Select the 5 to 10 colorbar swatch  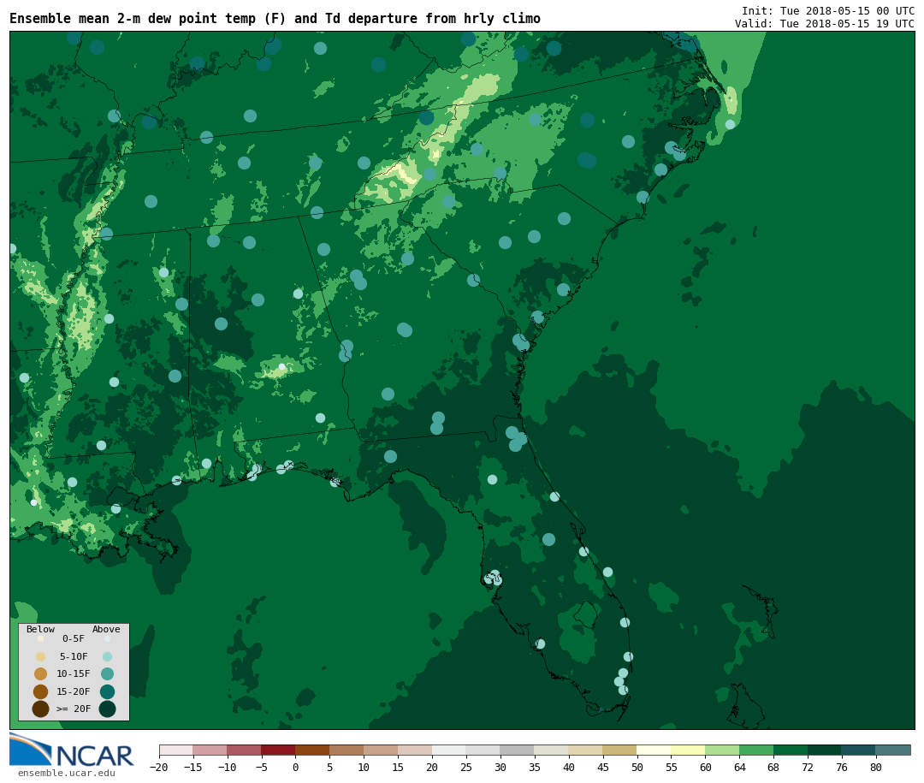tap(347, 750)
